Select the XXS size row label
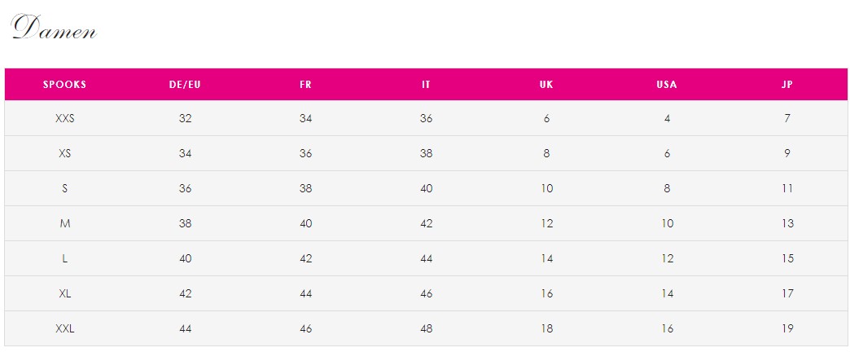 tap(64, 119)
